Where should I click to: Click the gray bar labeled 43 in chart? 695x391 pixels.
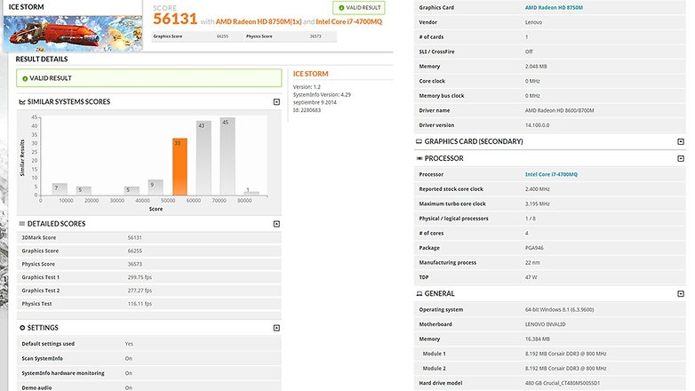[x=204, y=158]
